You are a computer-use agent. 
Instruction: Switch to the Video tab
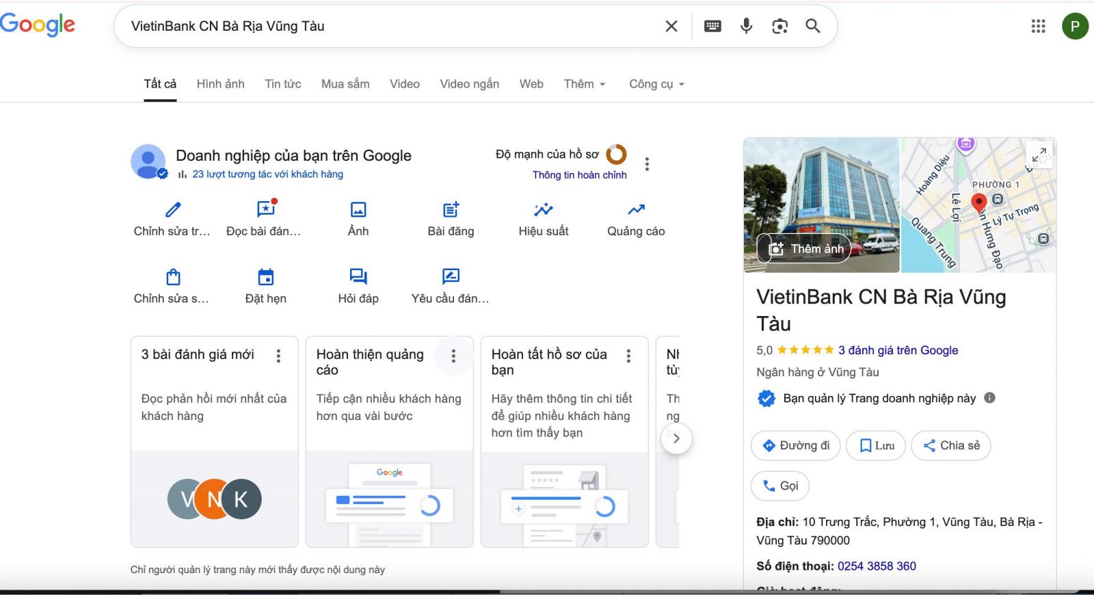(405, 84)
